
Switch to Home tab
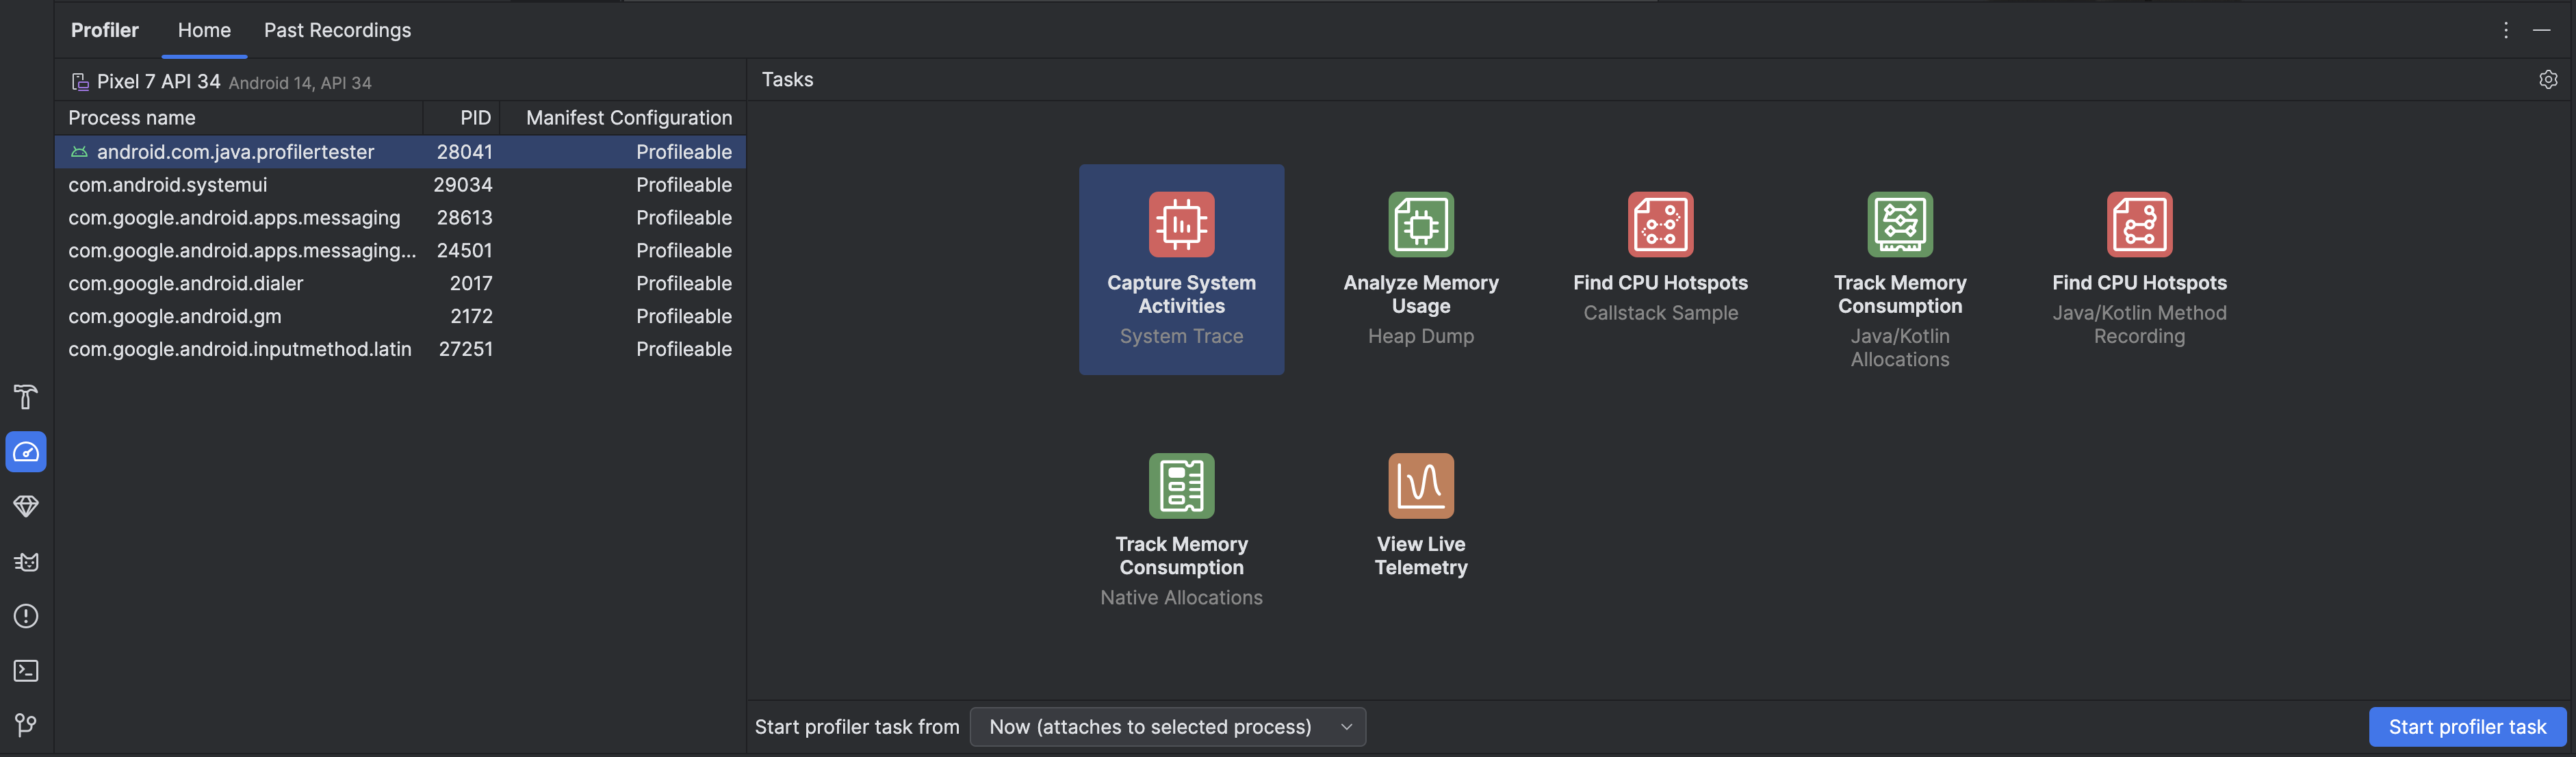point(204,29)
